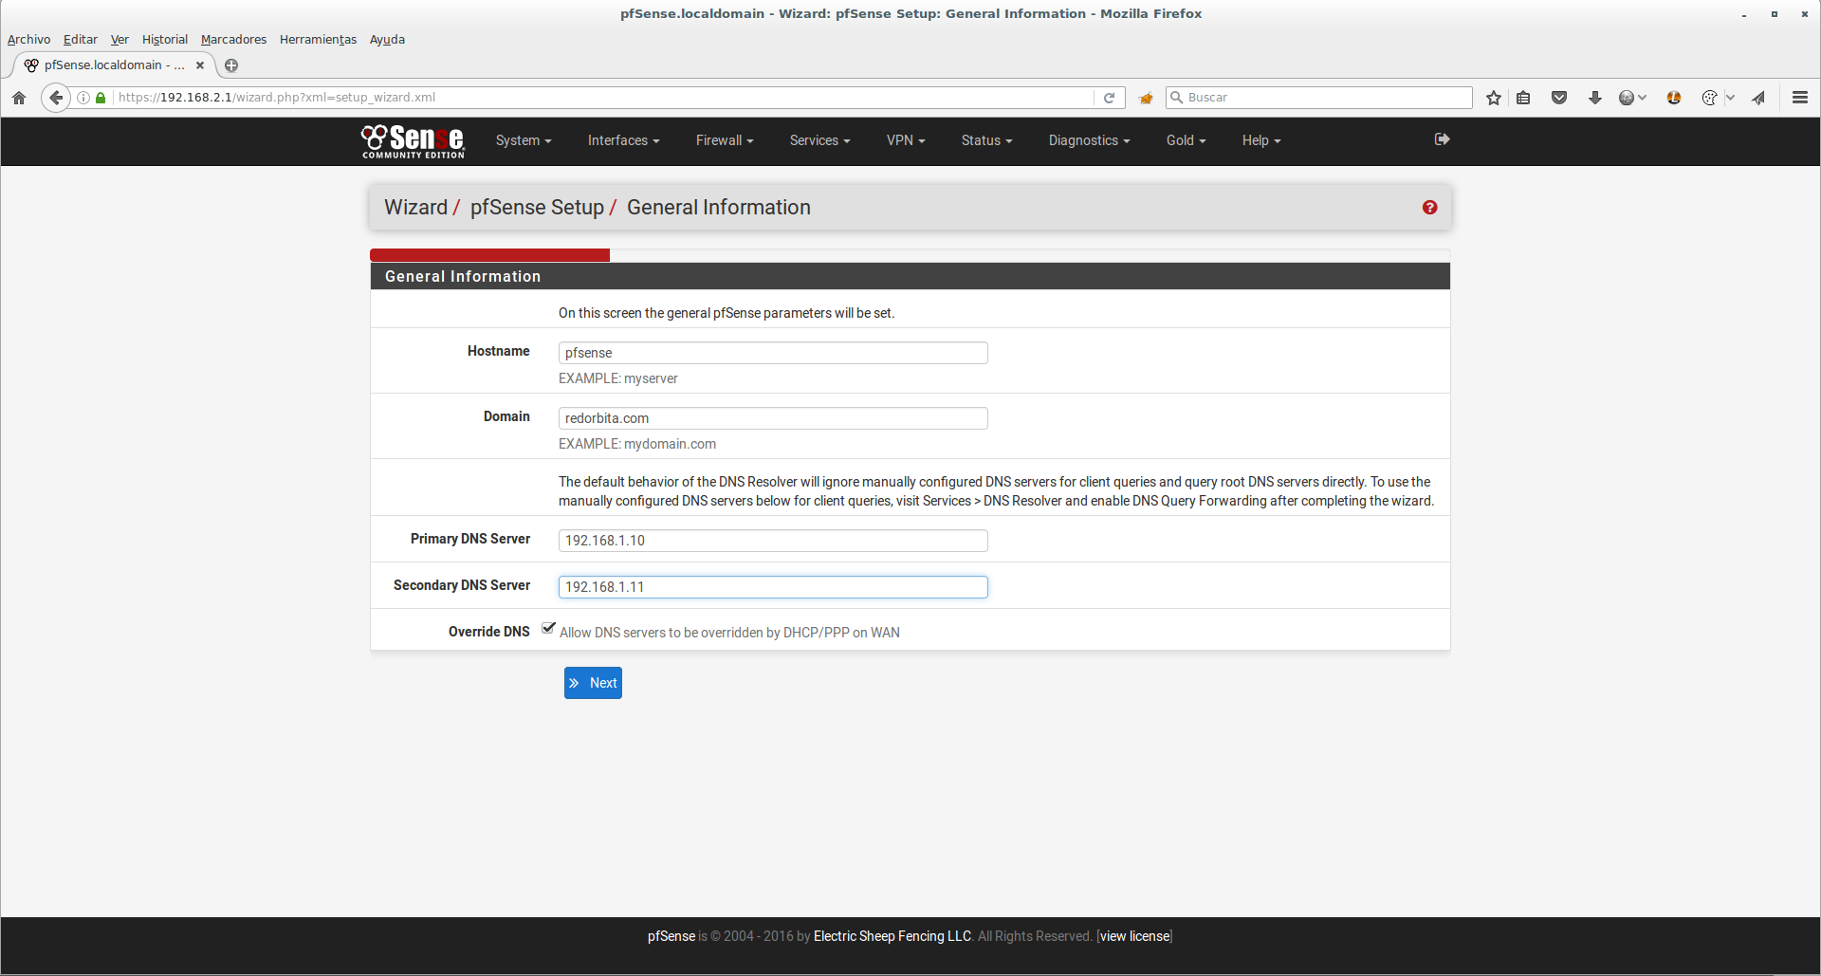Expand the Diagnostics dropdown menu
The height and width of the screenshot is (976, 1821).
tap(1088, 140)
